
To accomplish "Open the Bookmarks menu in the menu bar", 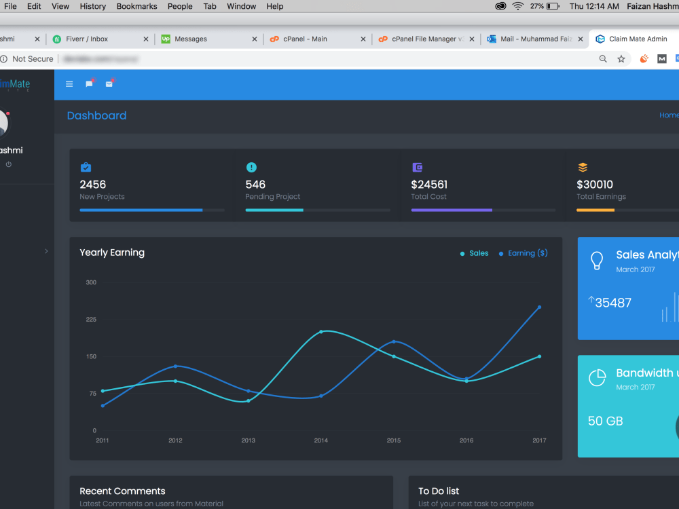I will [x=136, y=6].
